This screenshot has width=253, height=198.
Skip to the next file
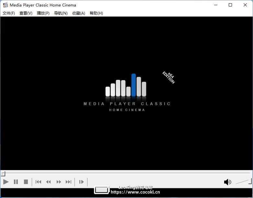[x=68, y=182]
